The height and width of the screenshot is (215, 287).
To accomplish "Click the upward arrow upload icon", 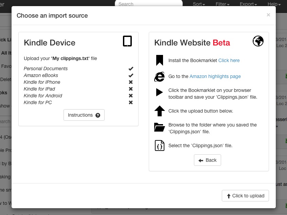I will [159, 111].
